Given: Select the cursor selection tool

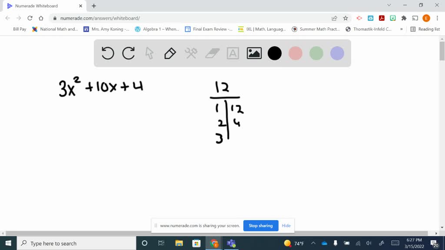Looking at the screenshot, I should (x=149, y=53).
